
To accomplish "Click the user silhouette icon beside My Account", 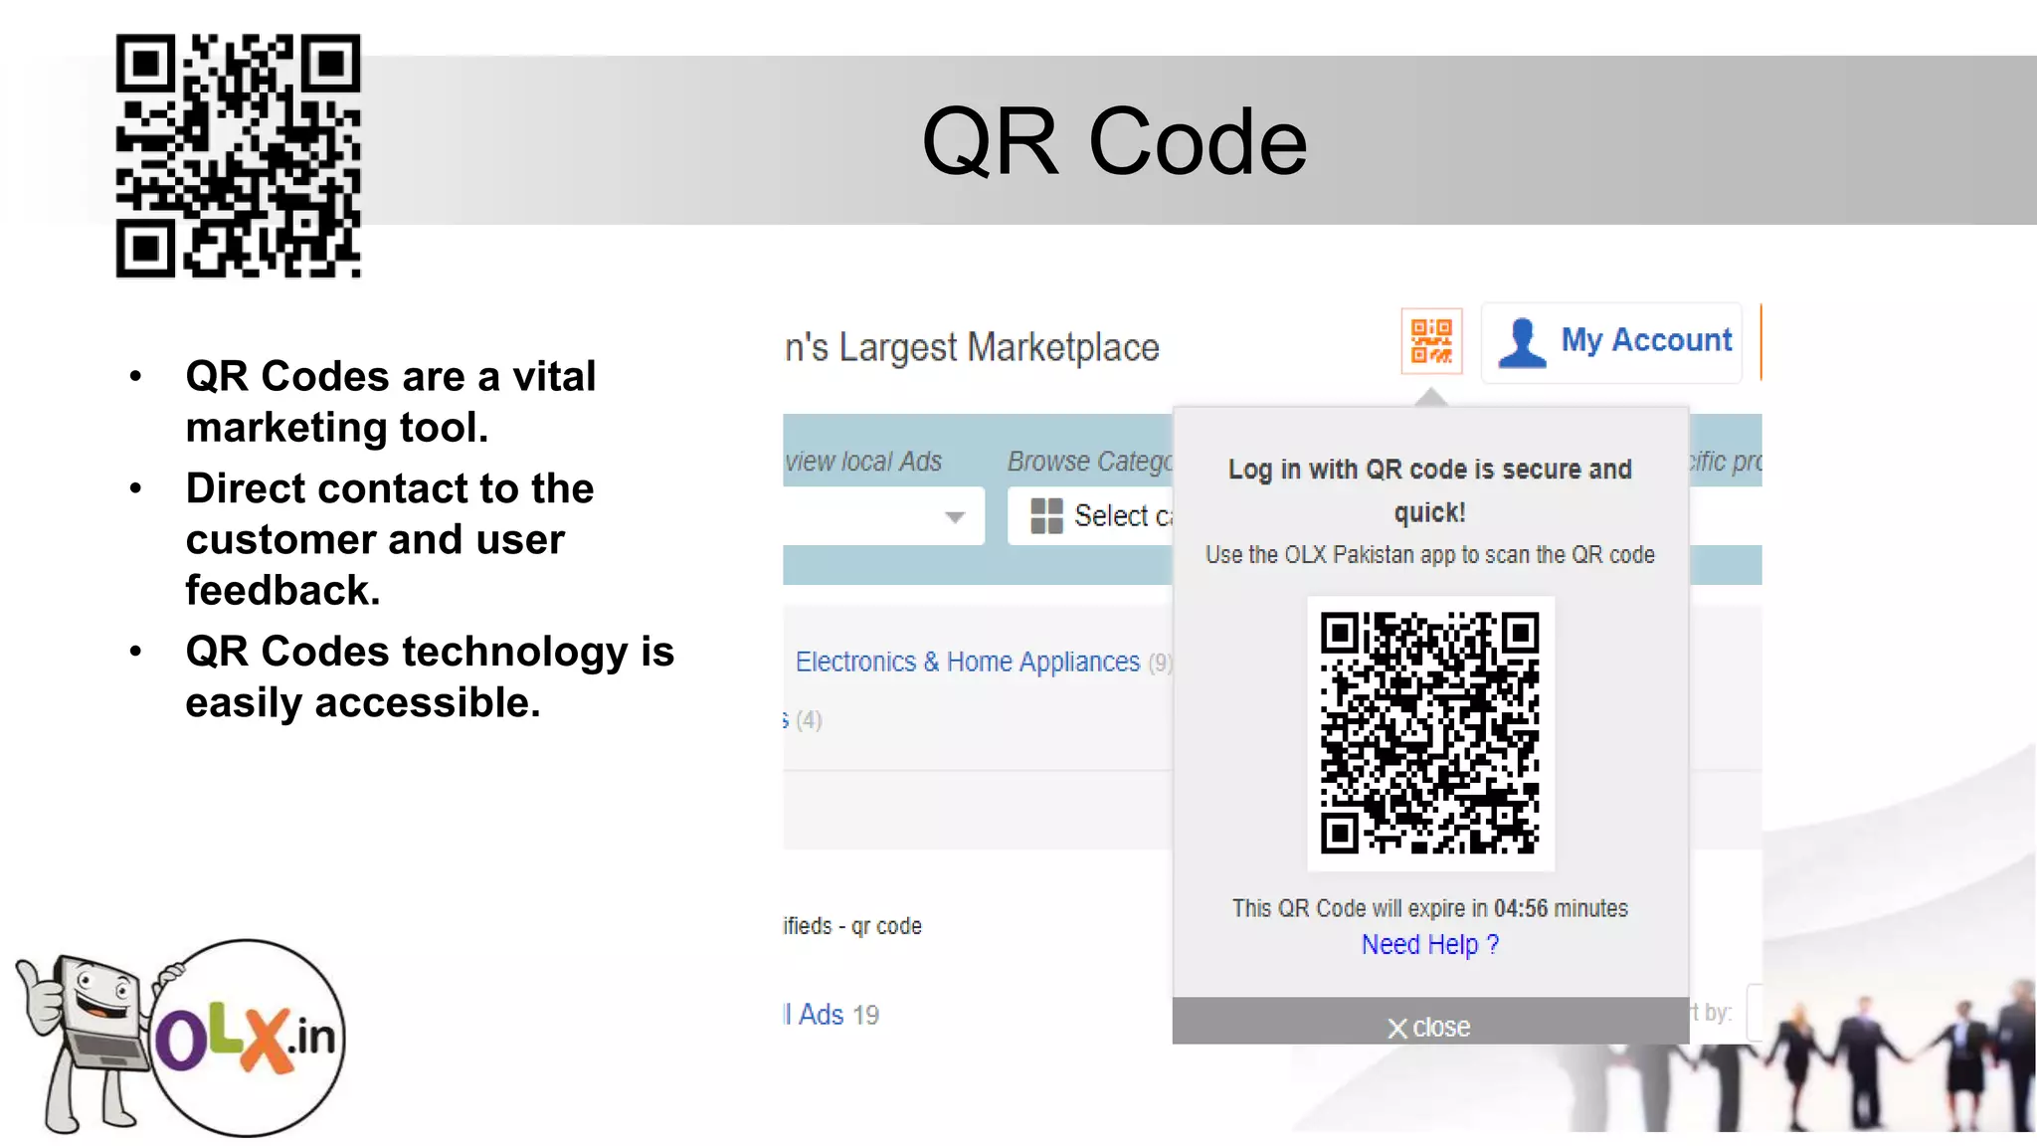I will [x=1522, y=343].
